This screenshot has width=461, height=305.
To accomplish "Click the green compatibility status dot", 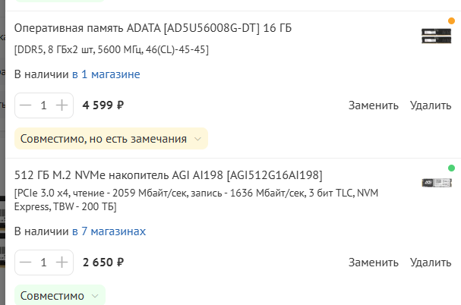I will pyautogui.click(x=451, y=168).
